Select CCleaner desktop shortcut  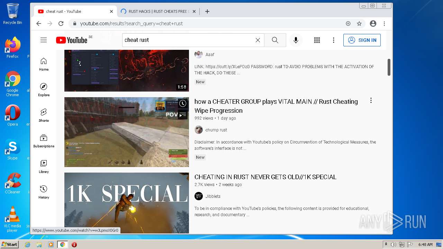12,183
